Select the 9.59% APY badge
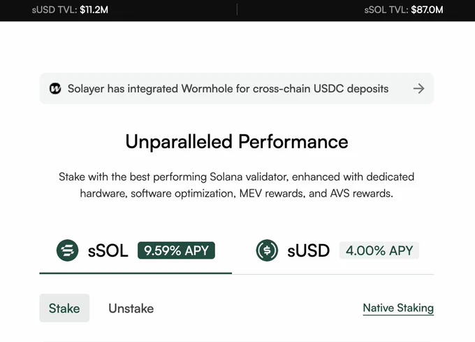The height and width of the screenshot is (342, 475). point(176,250)
